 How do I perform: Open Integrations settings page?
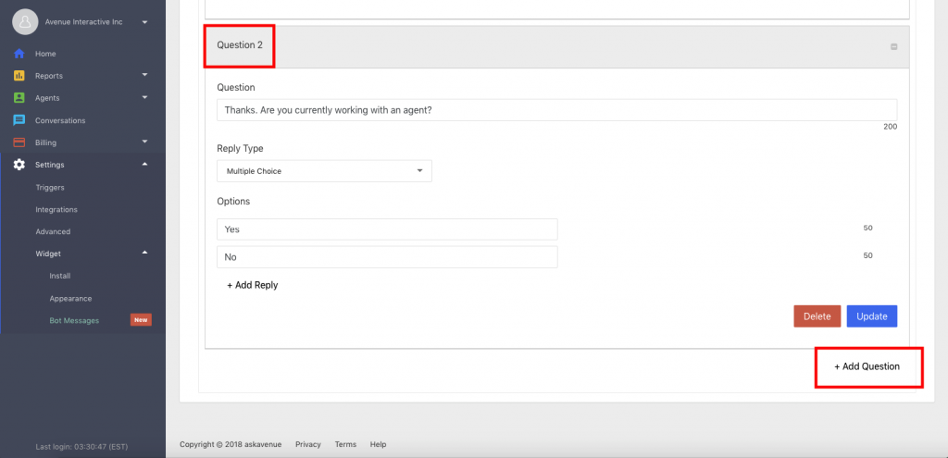pyautogui.click(x=56, y=210)
